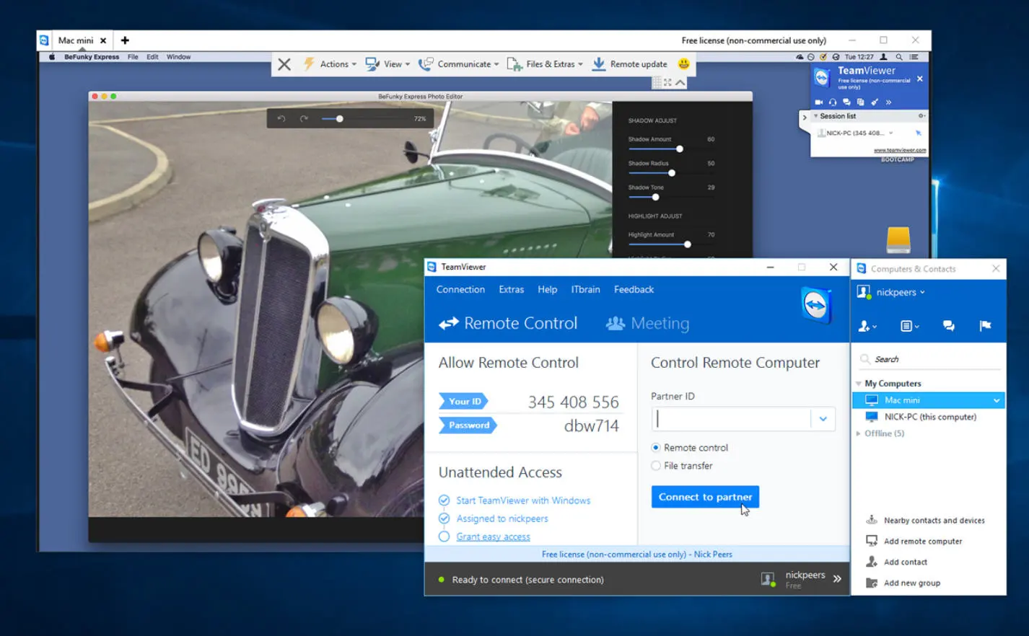Select the Remote control radio button
Viewport: 1029px width, 636px height.
(655, 447)
